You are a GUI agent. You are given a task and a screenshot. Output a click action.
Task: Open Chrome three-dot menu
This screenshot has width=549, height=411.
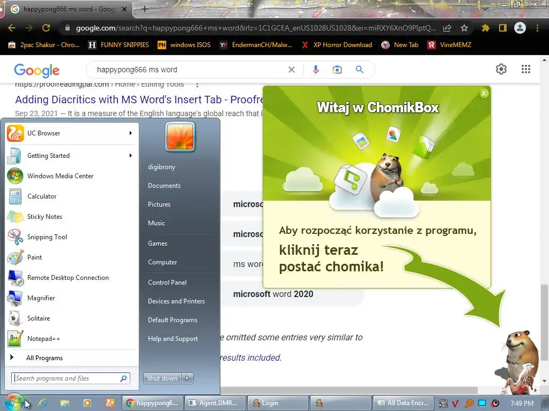click(537, 28)
